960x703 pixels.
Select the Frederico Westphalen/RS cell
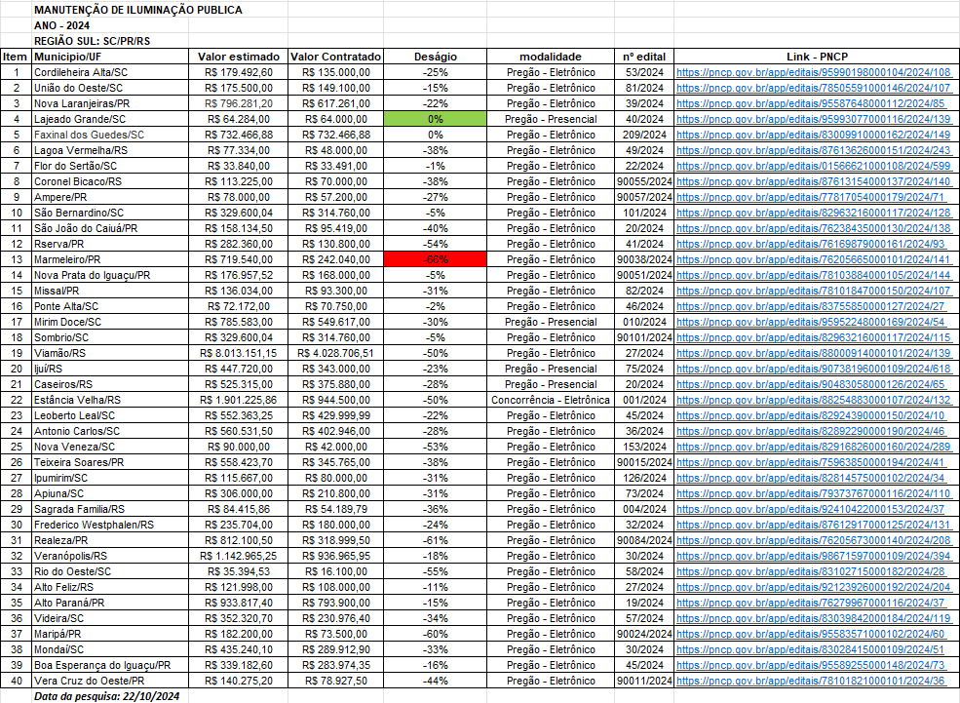(x=110, y=525)
